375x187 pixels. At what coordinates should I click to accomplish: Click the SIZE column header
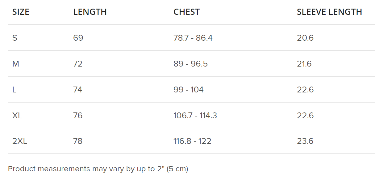point(21,12)
